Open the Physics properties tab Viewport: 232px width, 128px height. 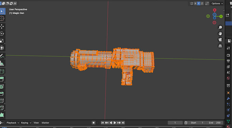[228, 110]
